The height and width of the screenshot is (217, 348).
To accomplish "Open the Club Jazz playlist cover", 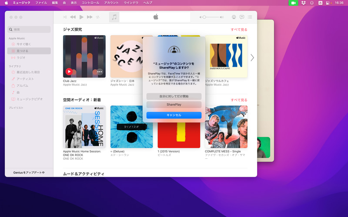I will point(84,56).
